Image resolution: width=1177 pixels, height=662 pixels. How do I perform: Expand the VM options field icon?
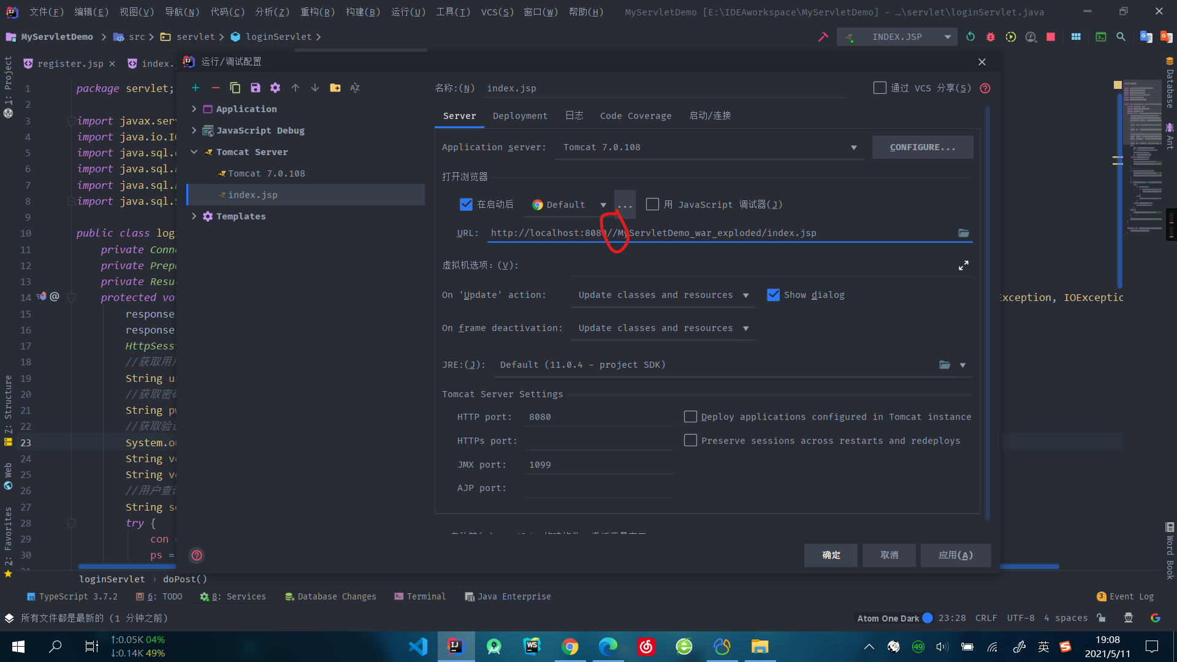pyautogui.click(x=964, y=265)
